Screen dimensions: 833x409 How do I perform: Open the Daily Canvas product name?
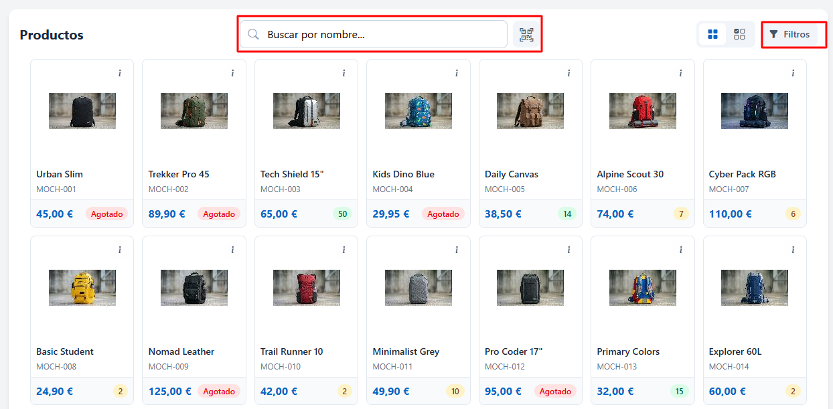(512, 174)
